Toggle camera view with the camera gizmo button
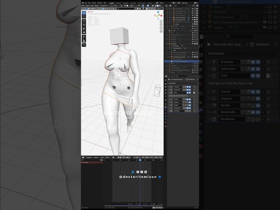Viewport: 280px width, 210px height. (161, 28)
